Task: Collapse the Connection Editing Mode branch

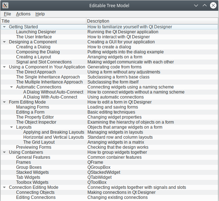Action: (4, 187)
